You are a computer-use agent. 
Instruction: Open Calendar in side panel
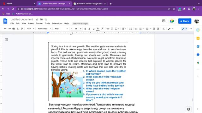198,30
